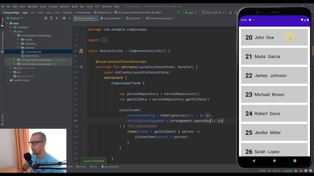Click the select opened file target icon
This screenshot has width=314, height=176.
pyautogui.click(x=46, y=18)
